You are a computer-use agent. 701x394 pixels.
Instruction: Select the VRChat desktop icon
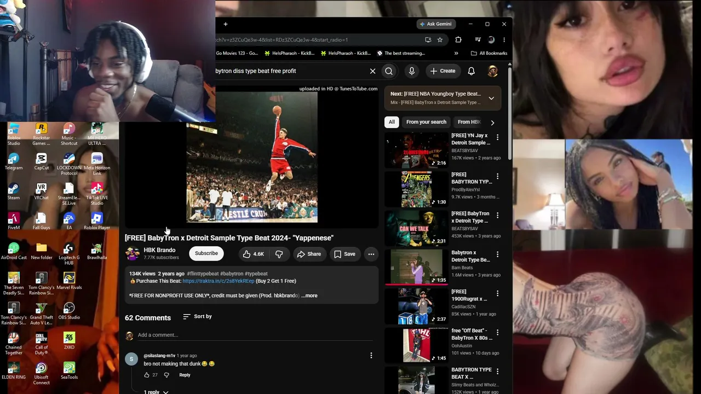[42, 192]
